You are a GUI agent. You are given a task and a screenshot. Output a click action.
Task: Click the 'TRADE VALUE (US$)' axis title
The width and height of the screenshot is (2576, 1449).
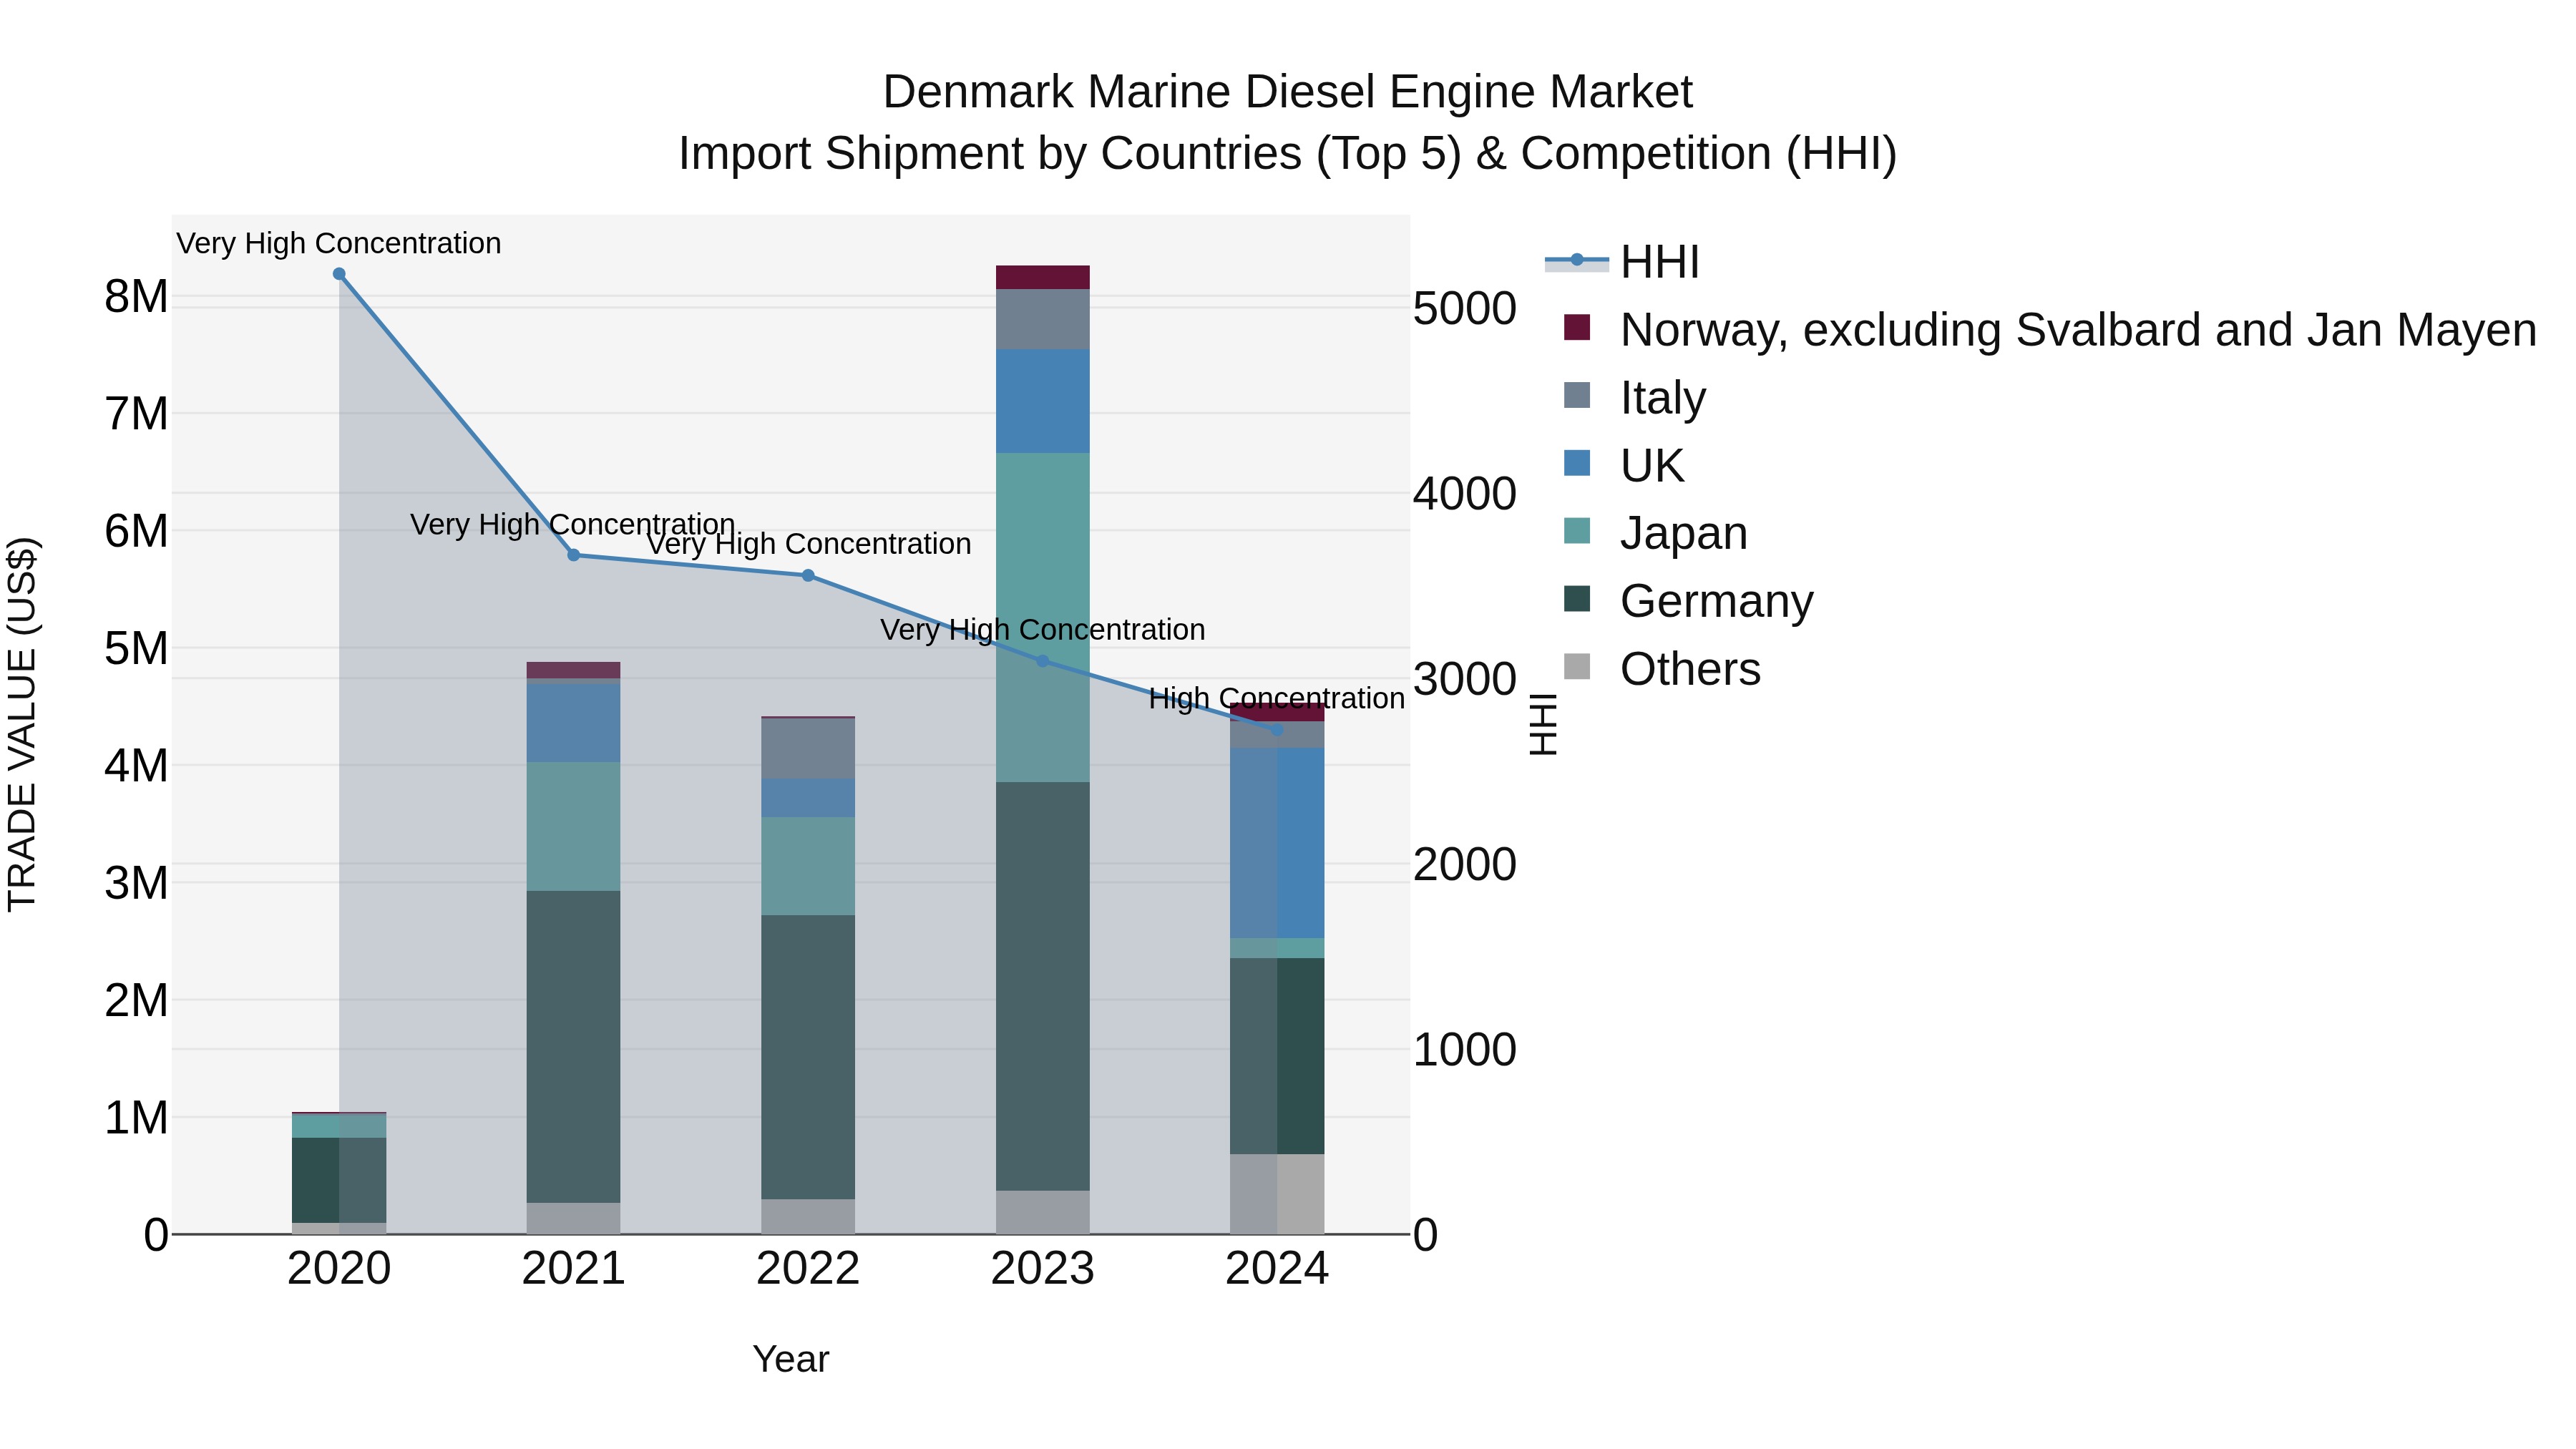tap(22, 724)
